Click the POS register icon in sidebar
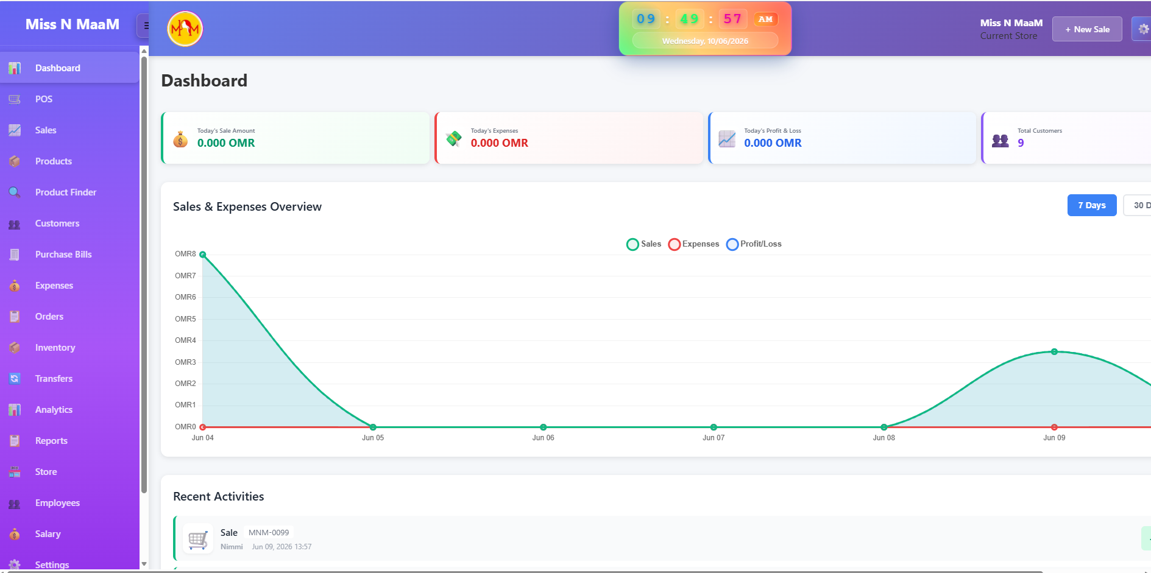This screenshot has height=573, width=1151. (15, 99)
